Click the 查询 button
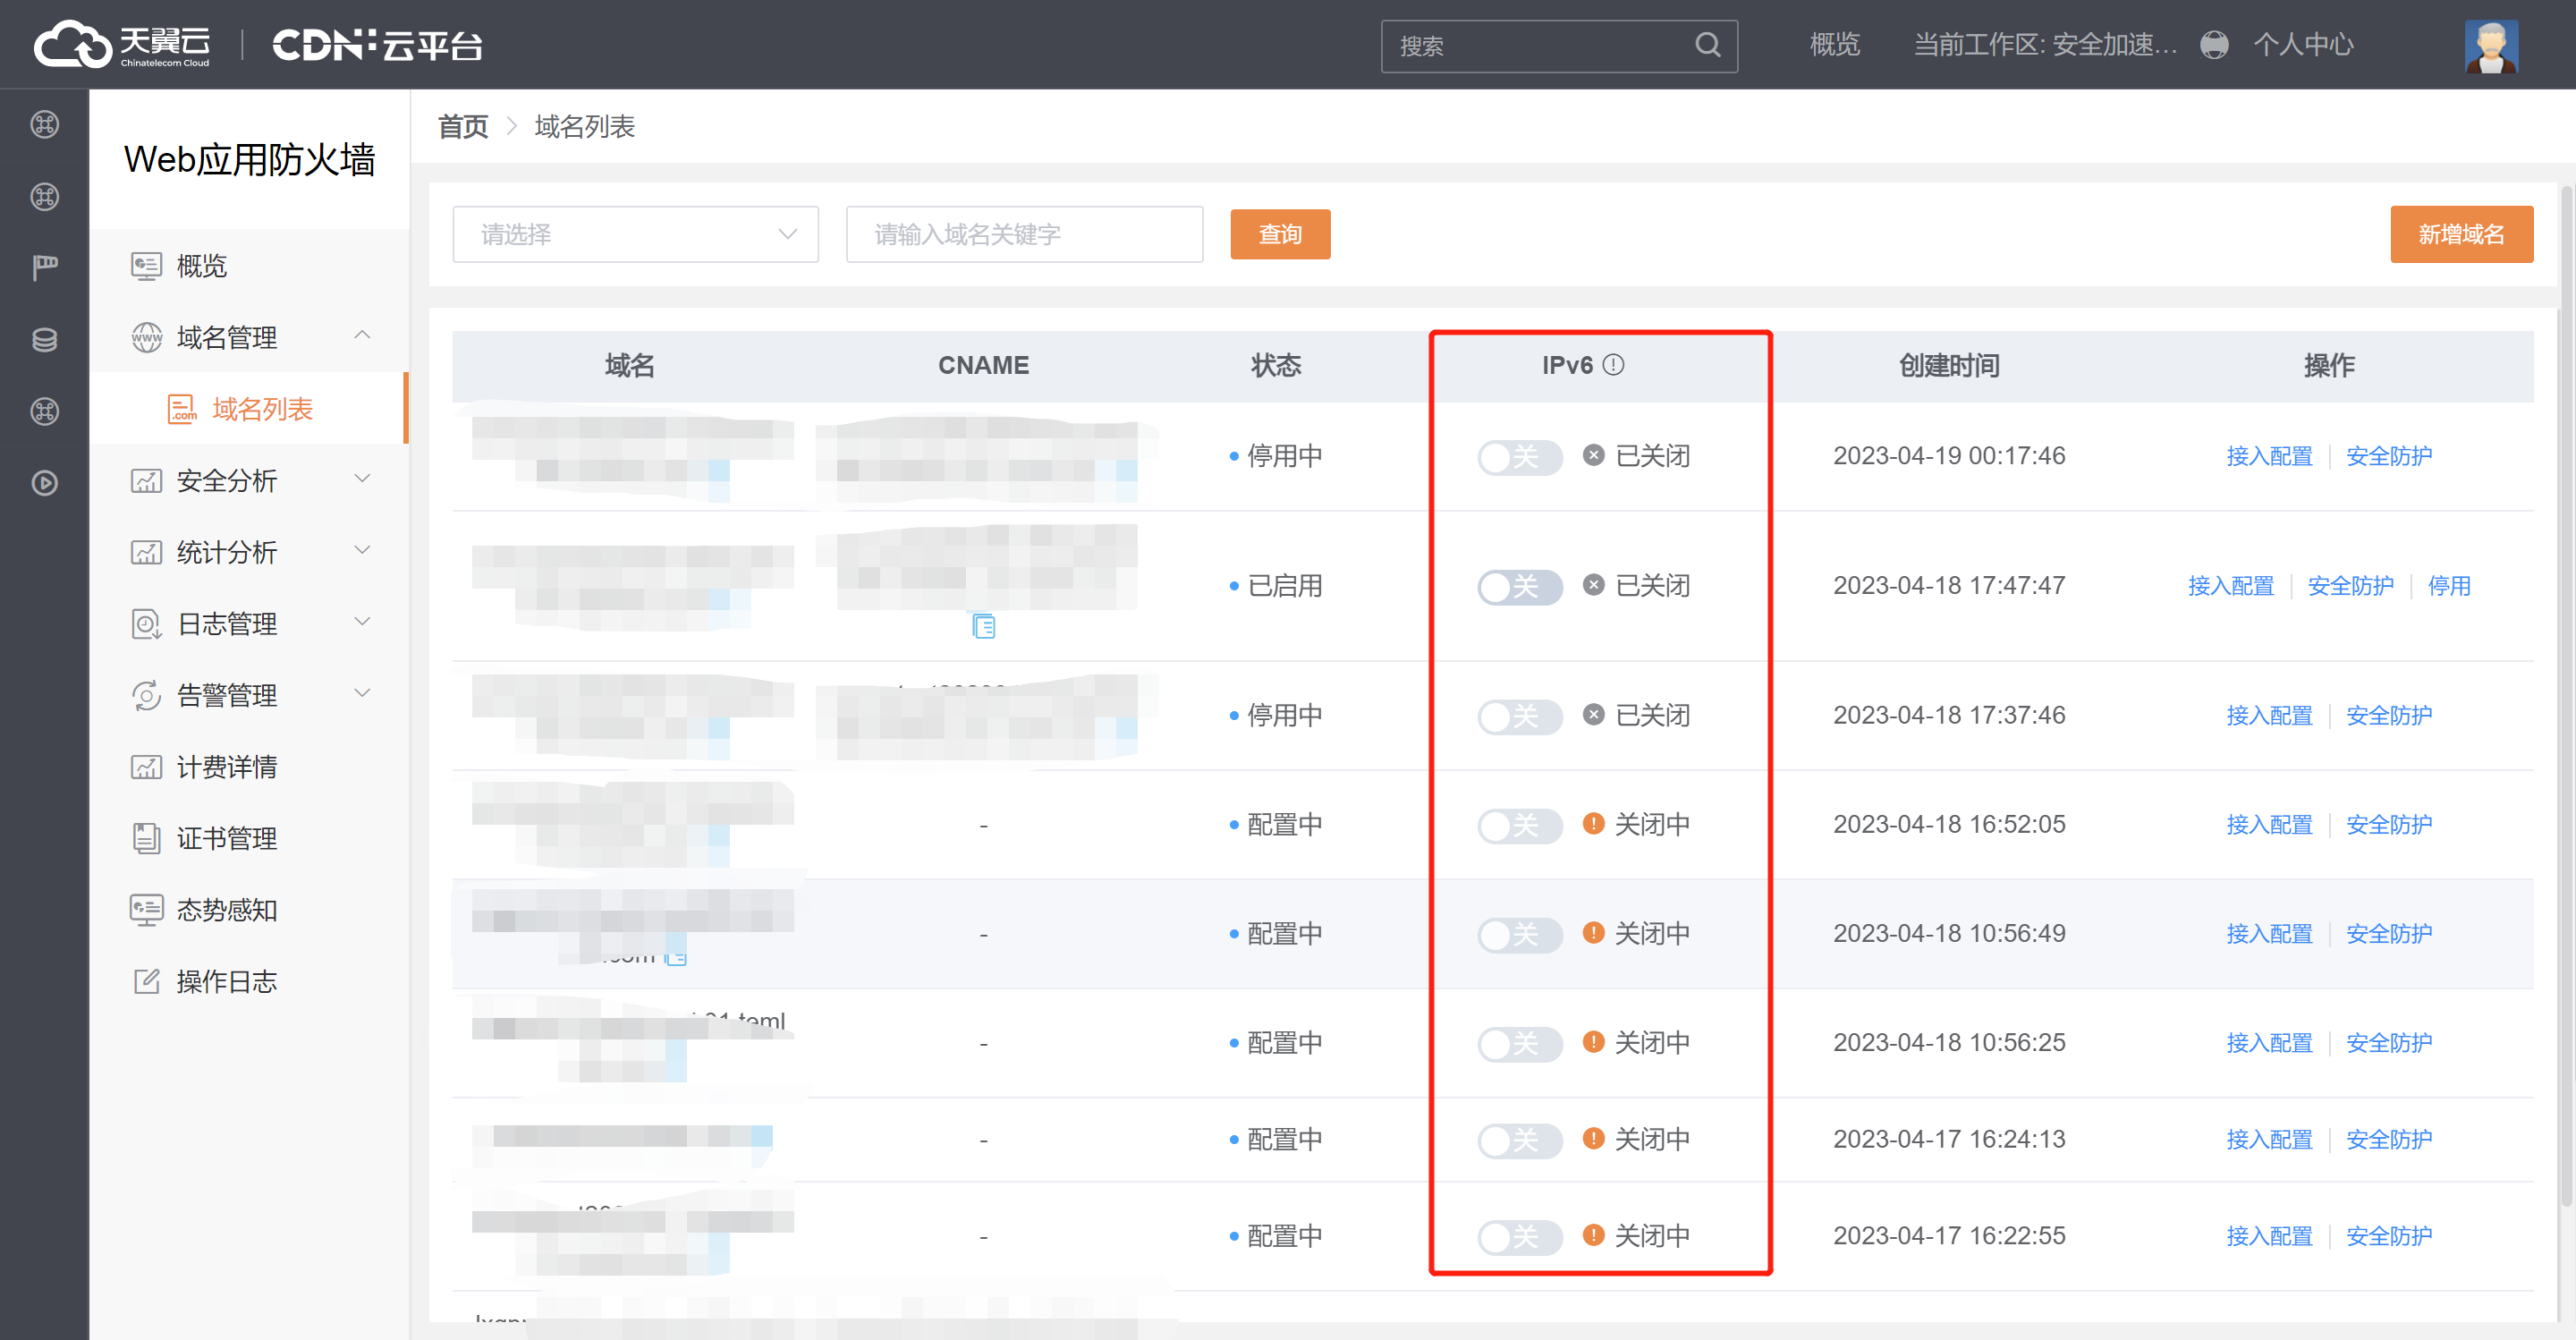Viewport: 2576px width, 1340px height. (x=1280, y=234)
